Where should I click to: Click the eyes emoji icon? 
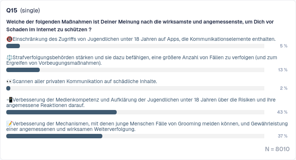pos(10,81)
